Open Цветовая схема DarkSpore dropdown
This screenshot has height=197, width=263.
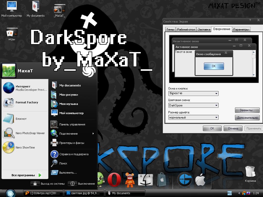193,105
